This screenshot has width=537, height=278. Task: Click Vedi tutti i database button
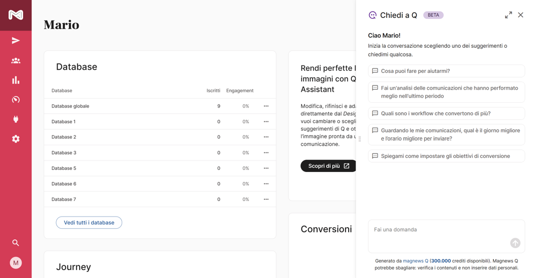(89, 222)
